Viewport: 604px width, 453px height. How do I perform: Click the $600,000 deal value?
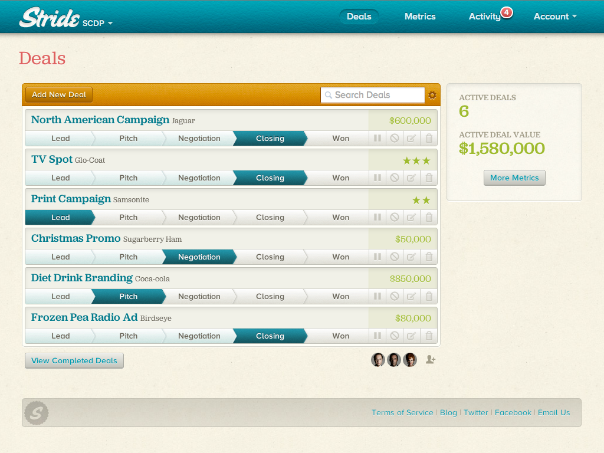[x=410, y=120]
